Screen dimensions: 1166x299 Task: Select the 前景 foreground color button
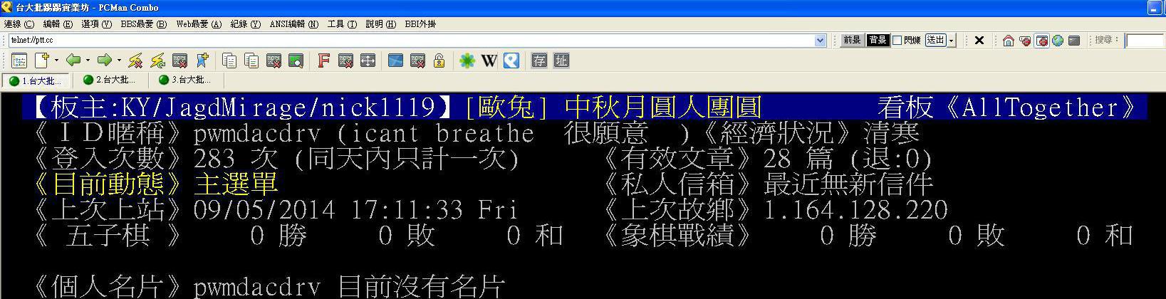pos(852,41)
